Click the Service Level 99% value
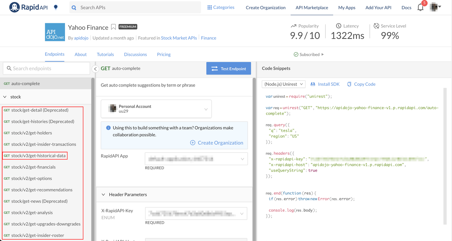The image size is (452, 241). pos(390,35)
